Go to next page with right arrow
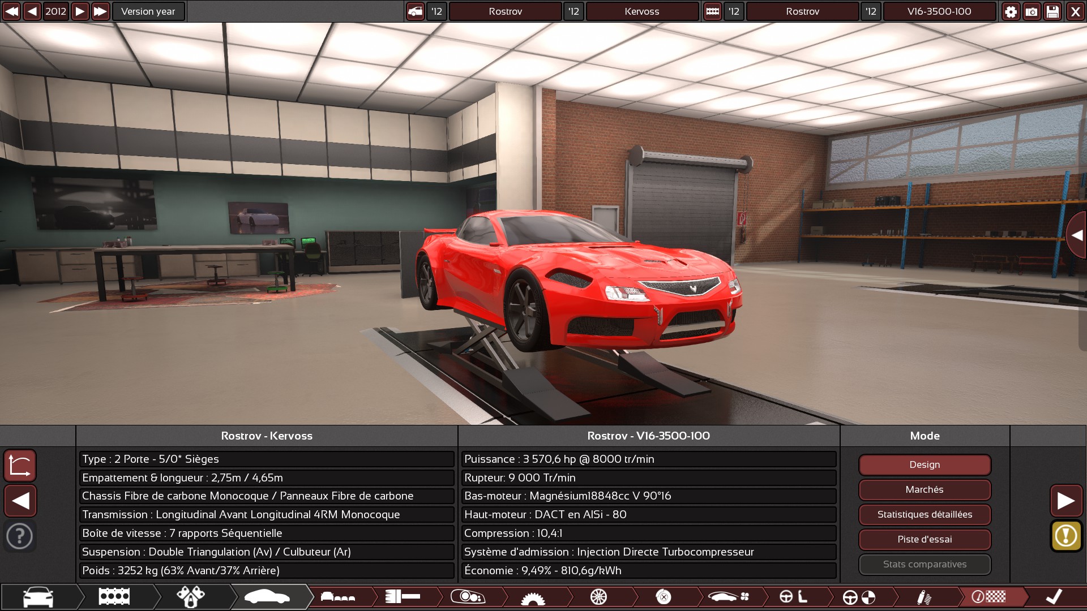The width and height of the screenshot is (1087, 611). (x=1066, y=501)
